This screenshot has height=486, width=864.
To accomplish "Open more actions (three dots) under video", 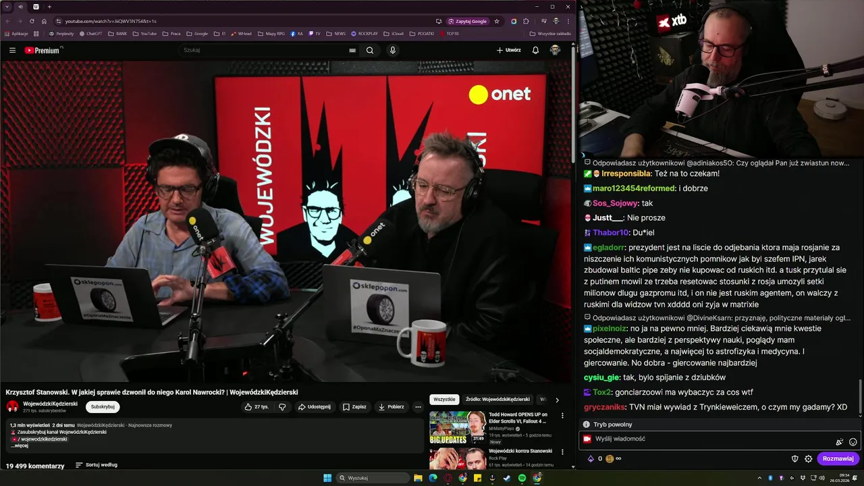I will [x=418, y=407].
